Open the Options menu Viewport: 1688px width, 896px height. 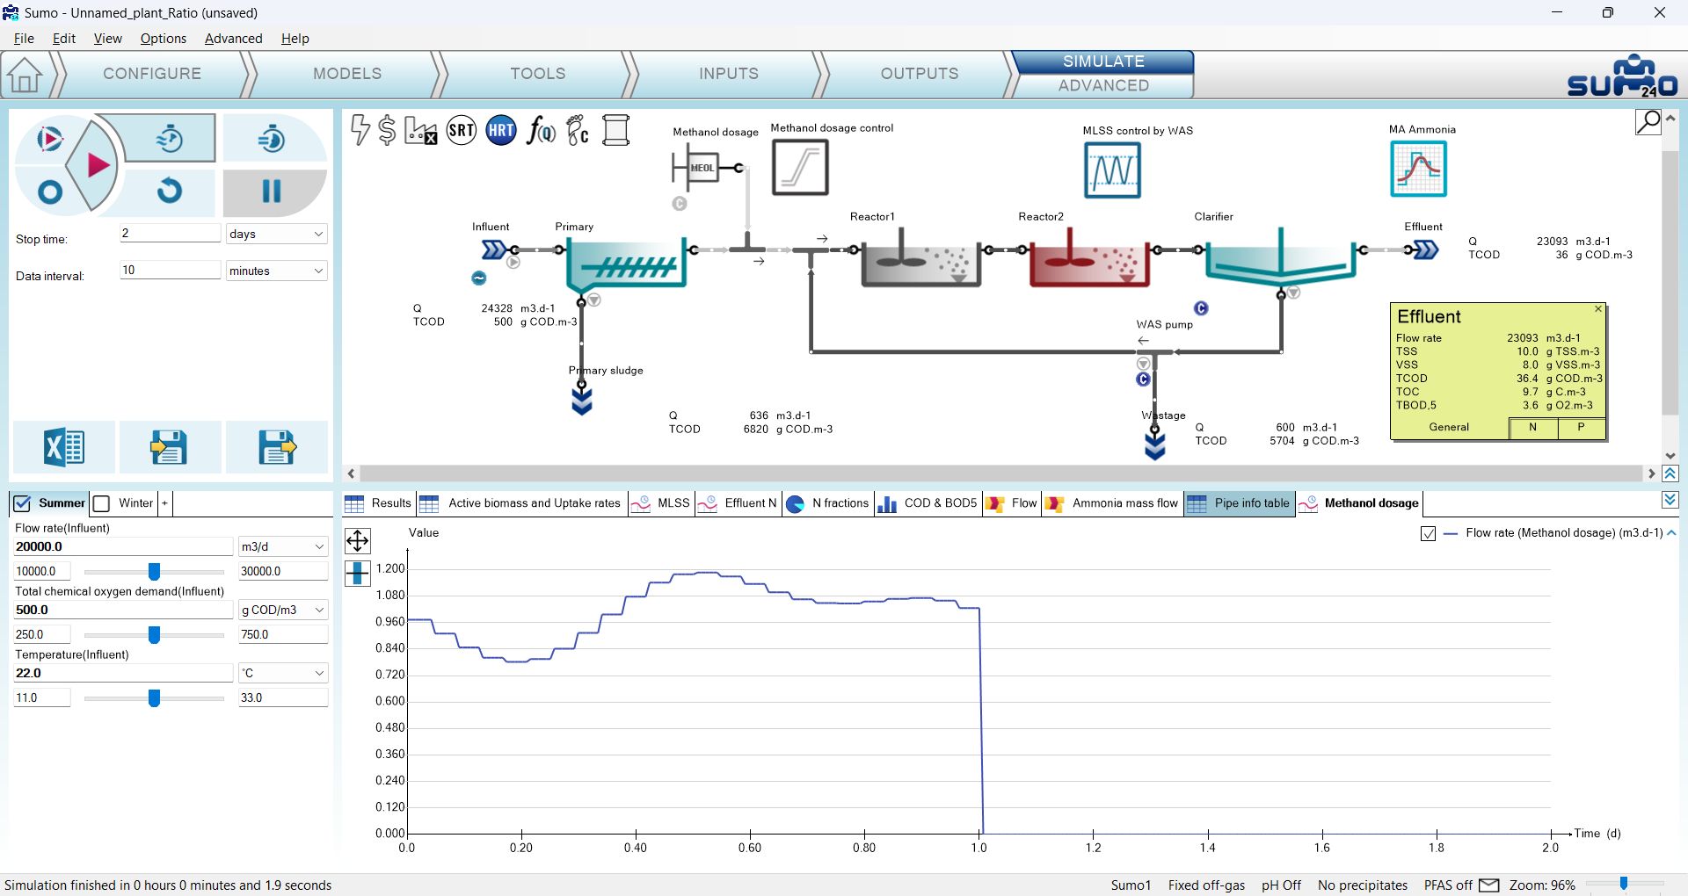164,39
